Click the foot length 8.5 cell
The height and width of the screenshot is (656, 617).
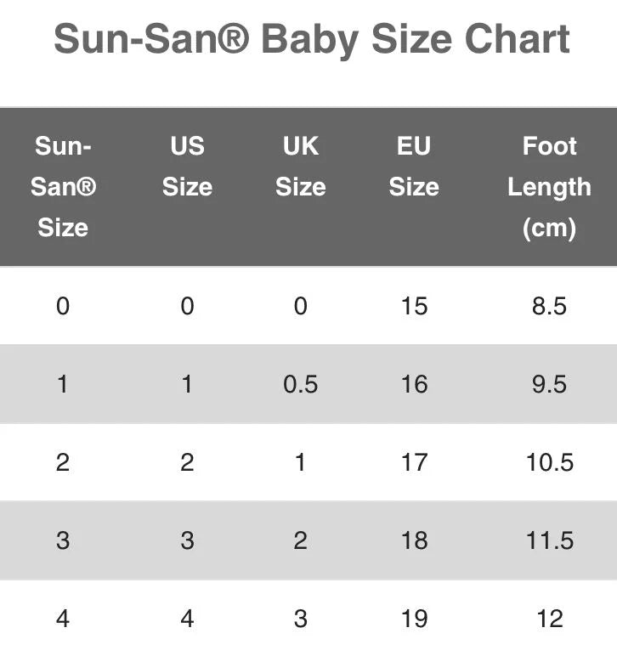(549, 306)
